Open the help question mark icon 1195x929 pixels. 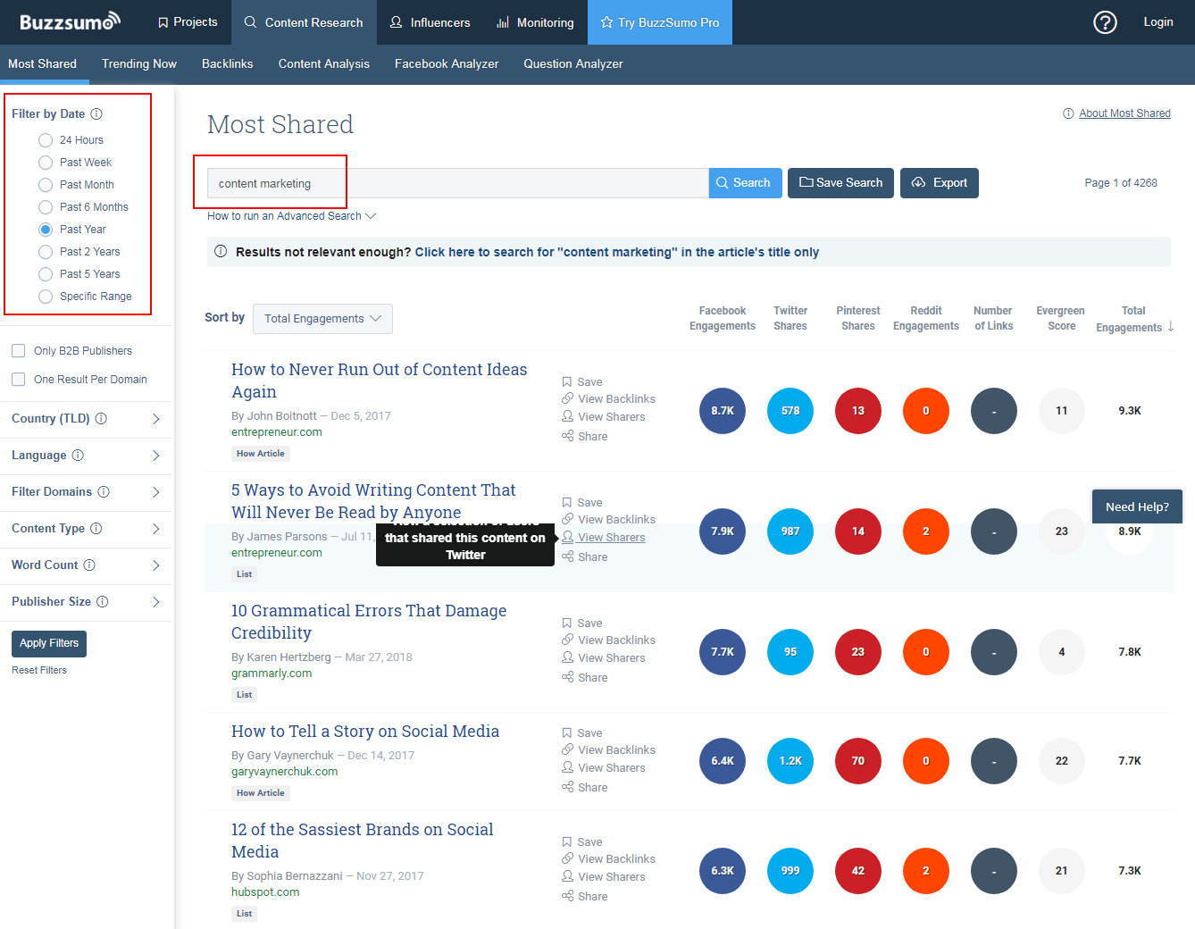click(x=1105, y=22)
